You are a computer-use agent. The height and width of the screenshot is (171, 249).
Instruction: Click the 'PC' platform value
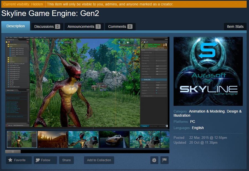pos(193,122)
